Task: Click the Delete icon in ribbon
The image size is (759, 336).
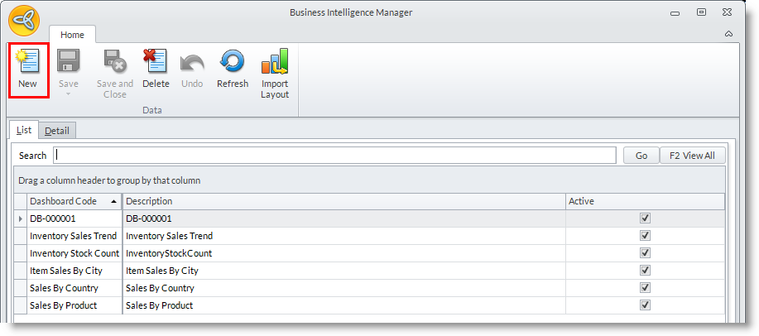Action: coord(155,62)
